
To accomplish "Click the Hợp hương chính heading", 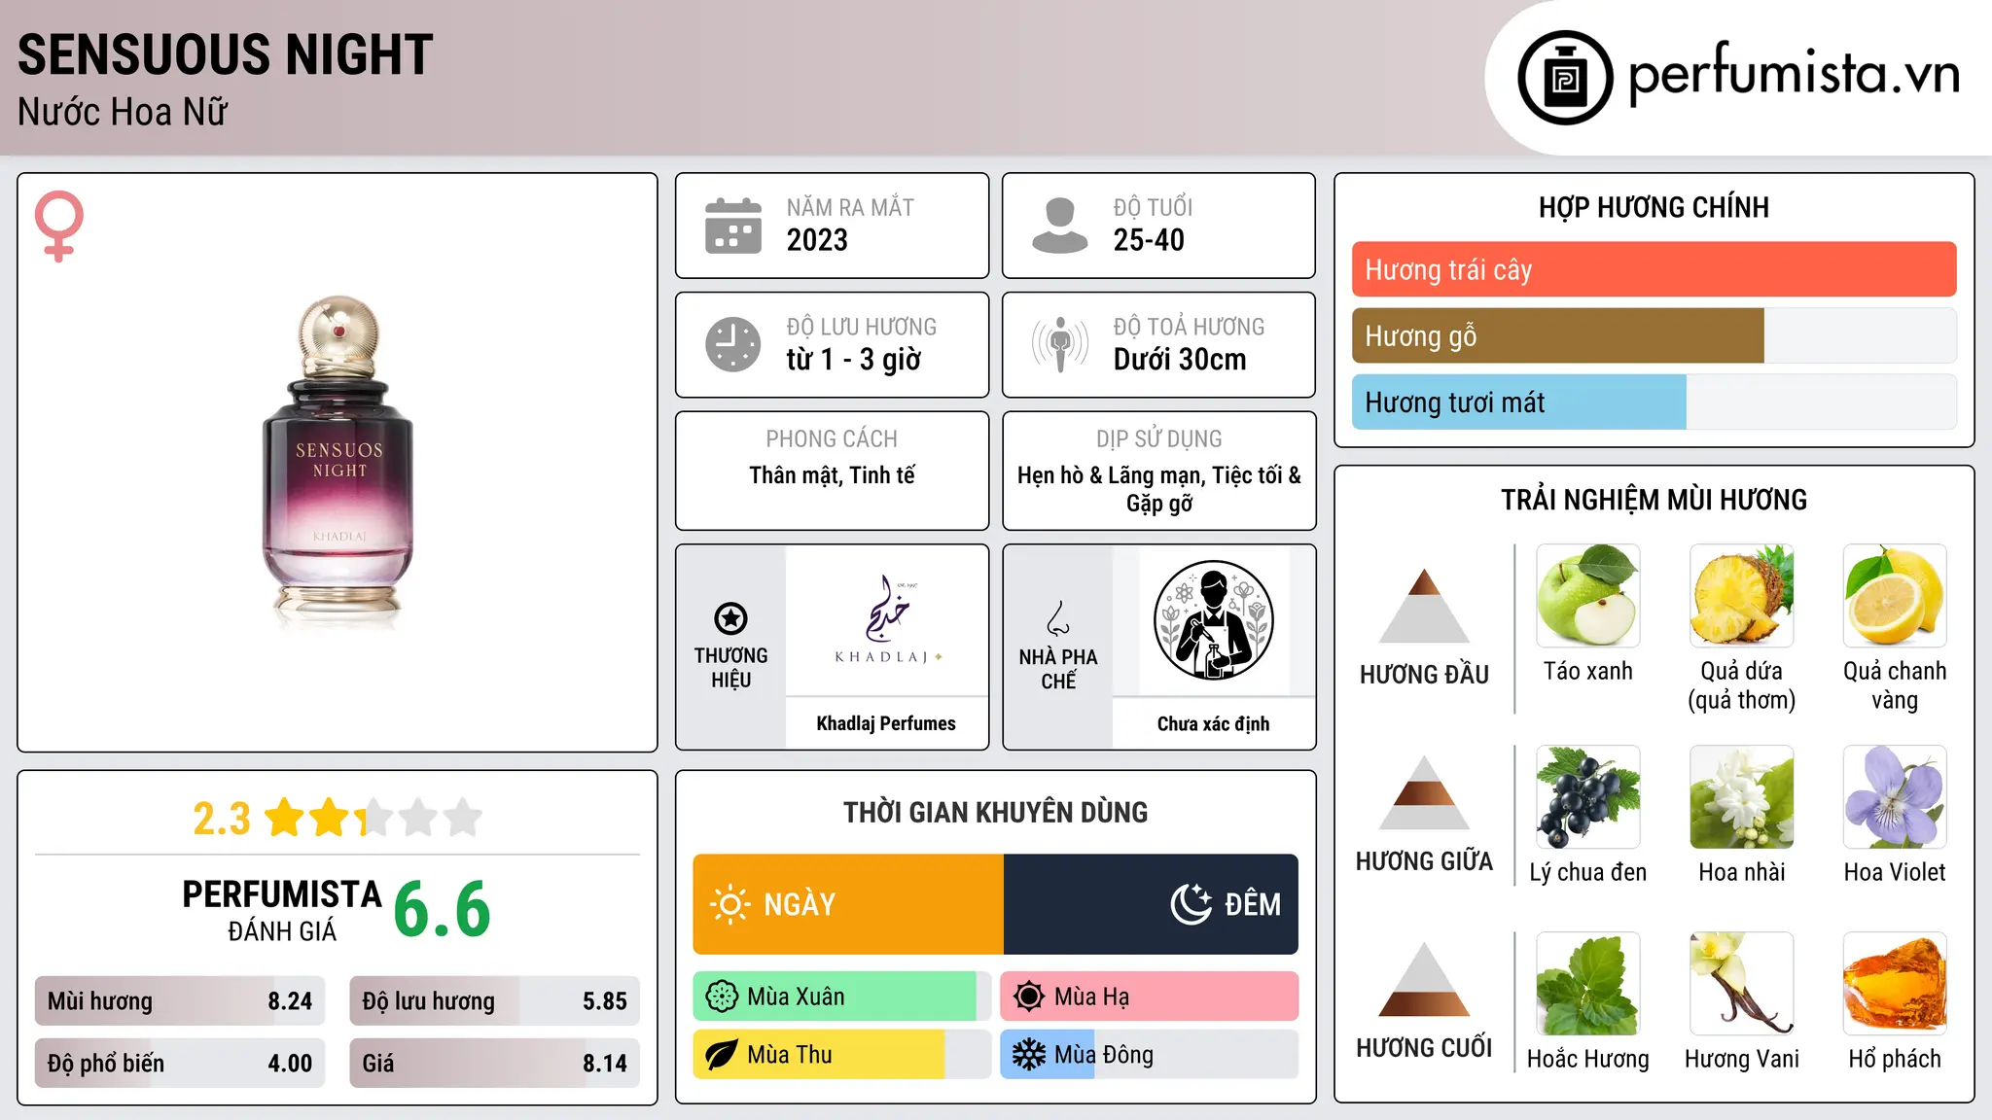I will [1654, 207].
